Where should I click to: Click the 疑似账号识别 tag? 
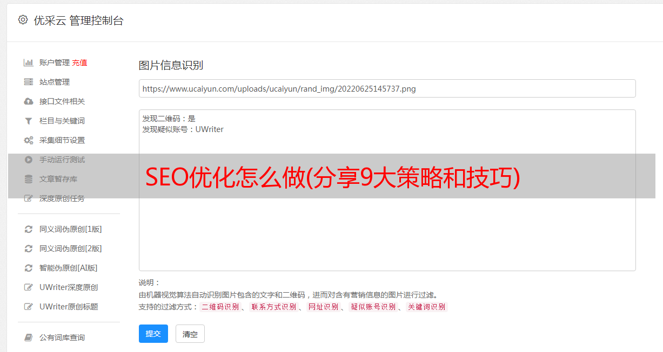[x=373, y=307]
